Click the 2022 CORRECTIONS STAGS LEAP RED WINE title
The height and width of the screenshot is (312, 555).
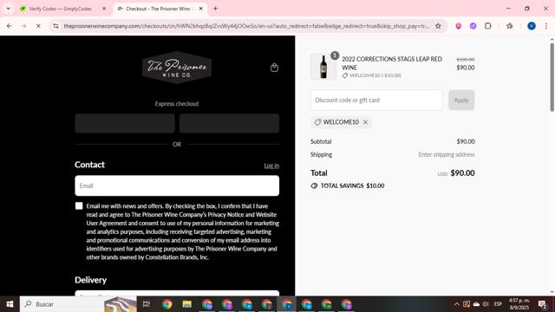(392, 63)
